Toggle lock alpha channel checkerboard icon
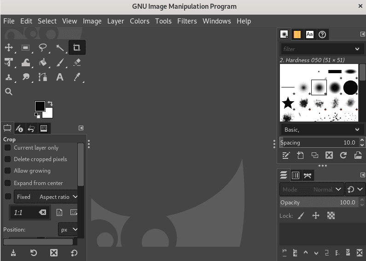The width and height of the screenshot is (366, 261). (x=331, y=215)
